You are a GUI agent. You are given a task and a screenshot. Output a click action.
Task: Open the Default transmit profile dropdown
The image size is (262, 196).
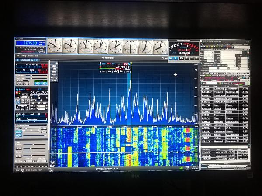(23, 81)
